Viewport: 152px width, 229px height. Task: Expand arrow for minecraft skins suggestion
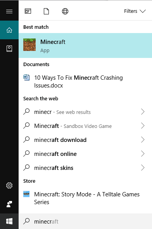pyautogui.click(x=143, y=168)
